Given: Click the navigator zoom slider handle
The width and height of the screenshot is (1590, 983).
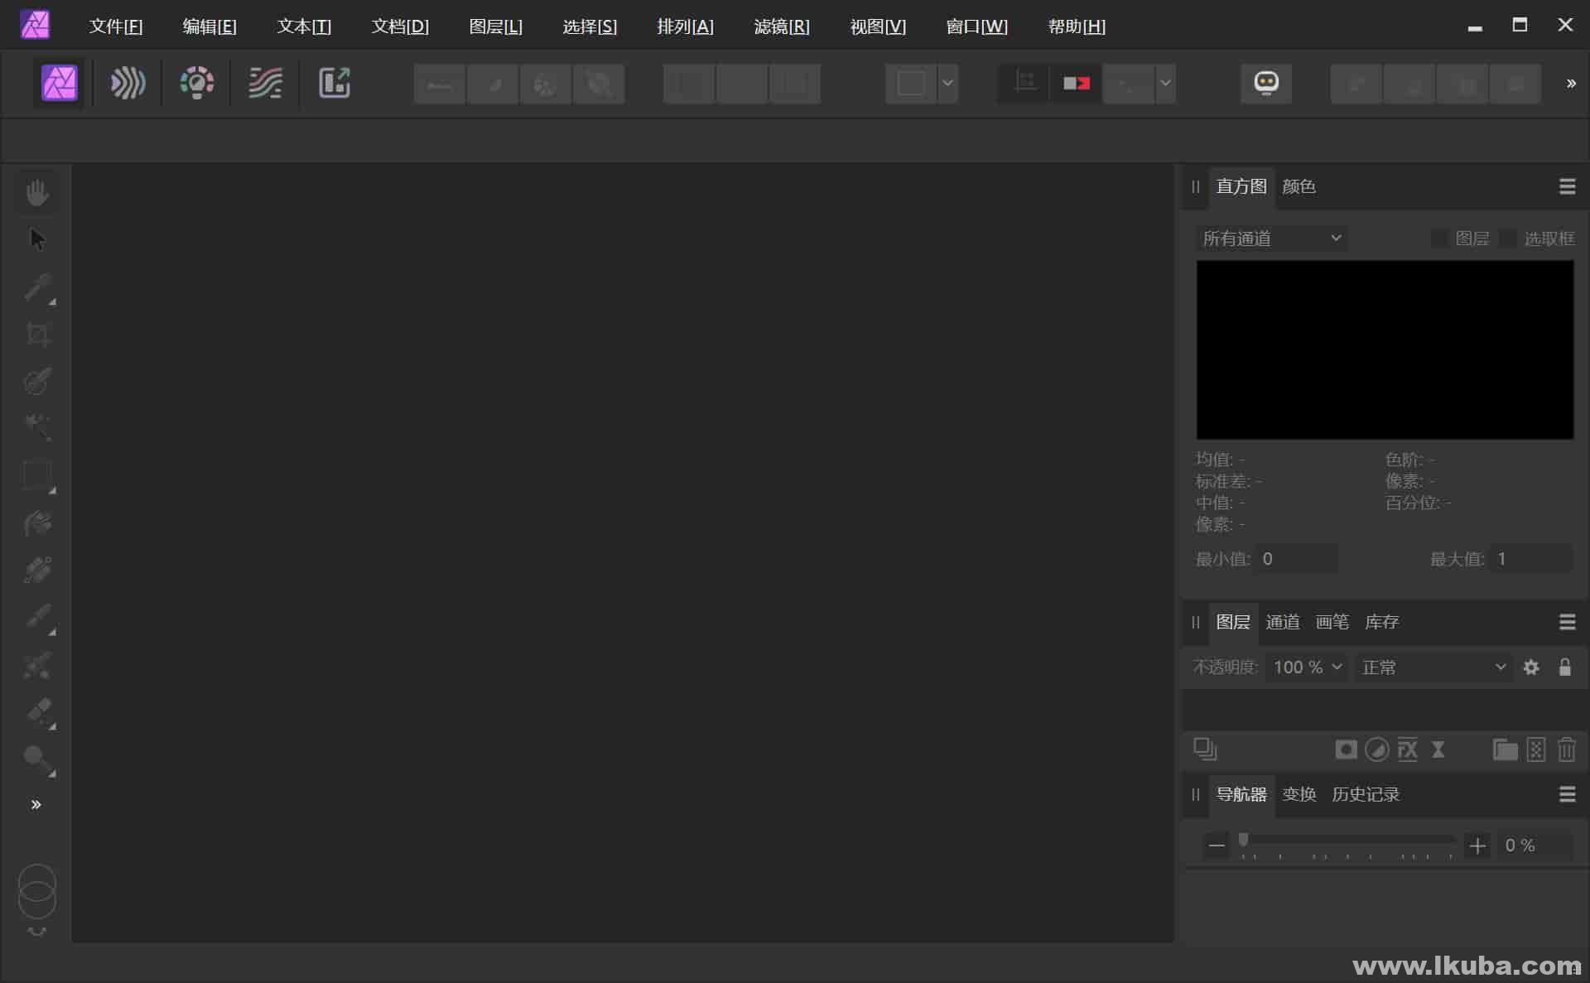Looking at the screenshot, I should point(1243,840).
